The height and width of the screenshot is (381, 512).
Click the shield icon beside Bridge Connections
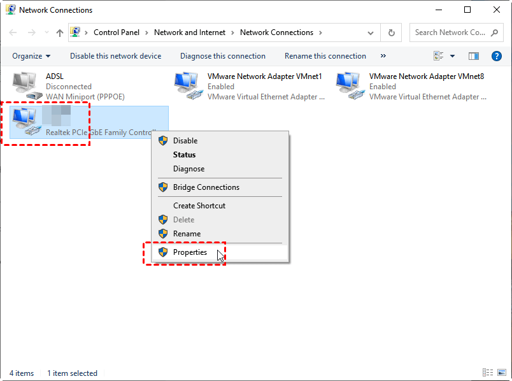(x=163, y=187)
